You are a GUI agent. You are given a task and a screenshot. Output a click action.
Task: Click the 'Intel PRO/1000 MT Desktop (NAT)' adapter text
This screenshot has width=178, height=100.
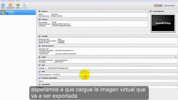(x=58, y=68)
